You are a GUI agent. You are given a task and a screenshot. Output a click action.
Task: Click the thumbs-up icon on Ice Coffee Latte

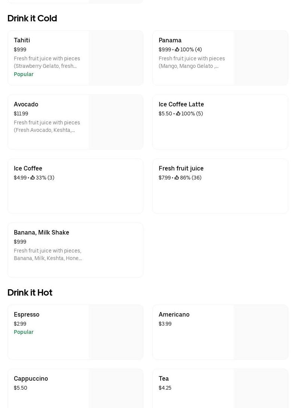pos(178,114)
